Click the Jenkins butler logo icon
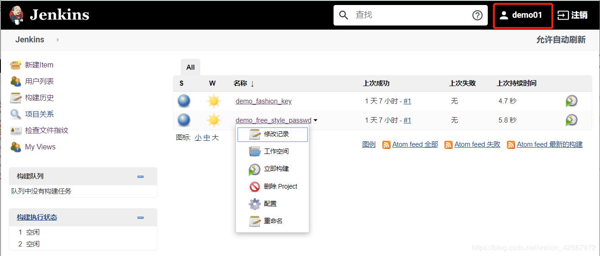The image size is (600, 256). [x=17, y=15]
